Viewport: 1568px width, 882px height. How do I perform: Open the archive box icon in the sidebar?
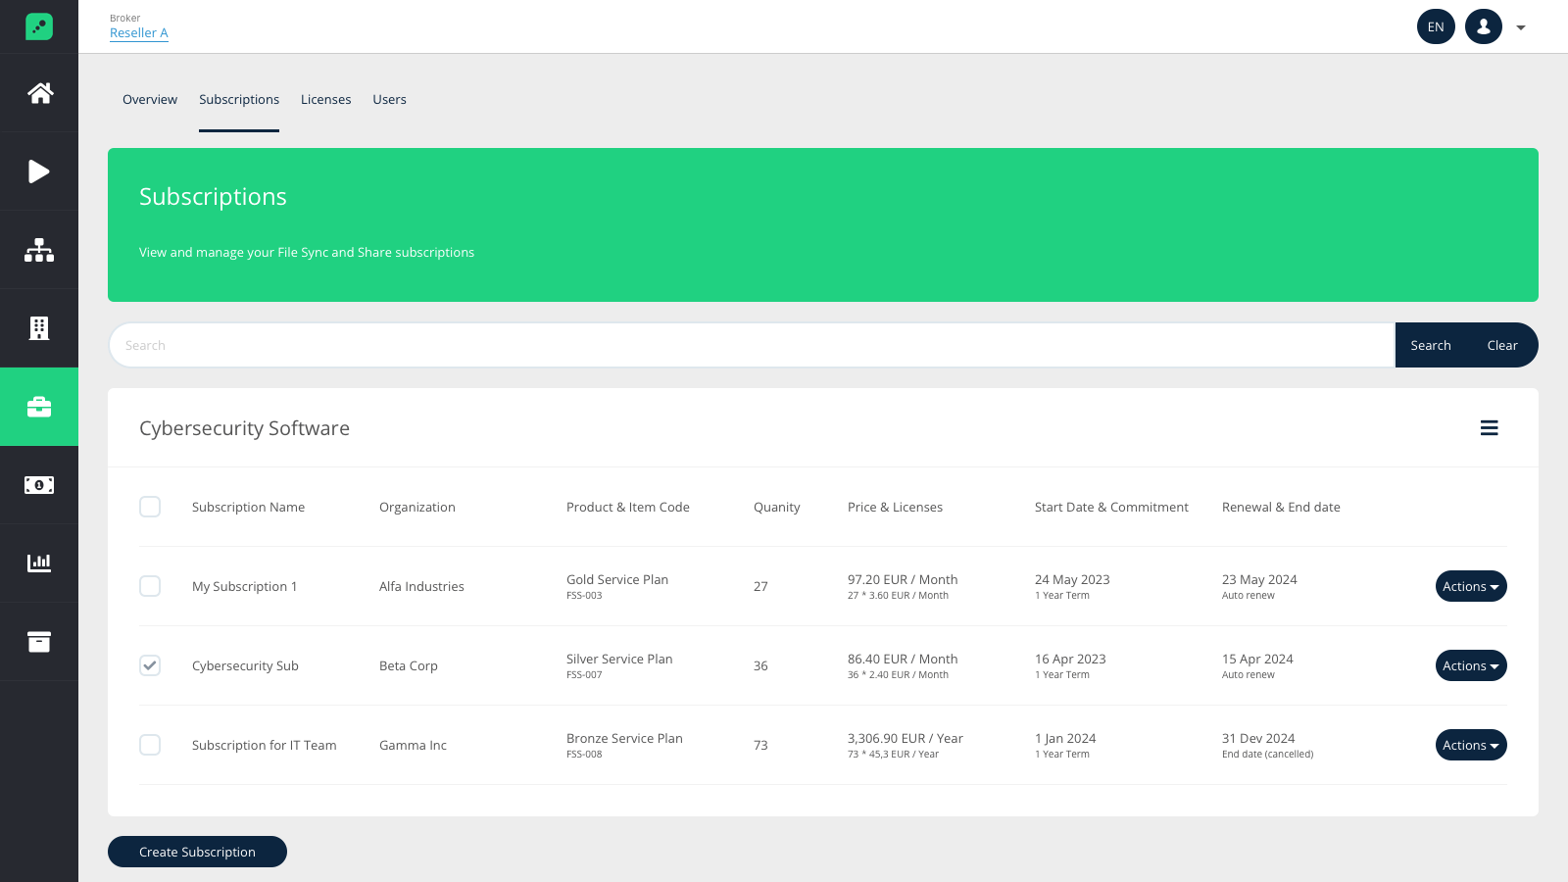click(x=39, y=641)
